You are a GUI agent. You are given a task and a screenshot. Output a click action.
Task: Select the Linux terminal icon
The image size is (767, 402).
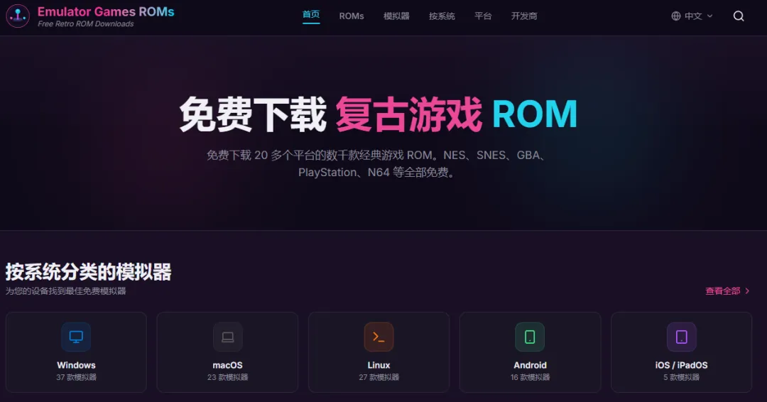click(x=379, y=337)
